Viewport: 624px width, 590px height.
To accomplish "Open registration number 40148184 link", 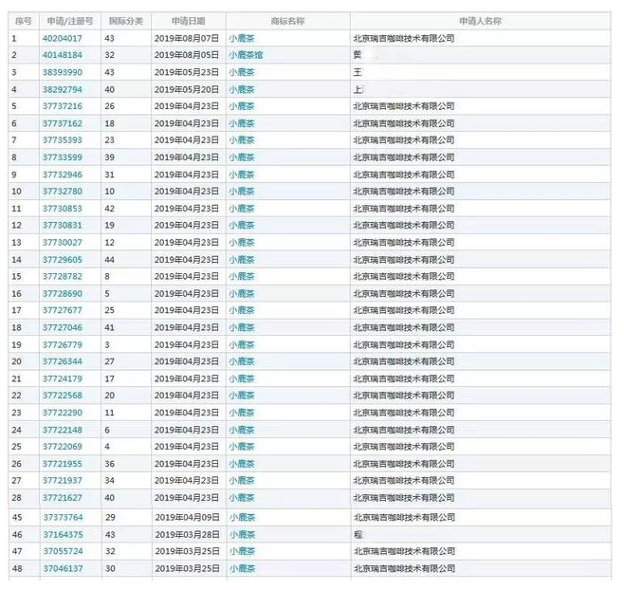I will [x=62, y=56].
